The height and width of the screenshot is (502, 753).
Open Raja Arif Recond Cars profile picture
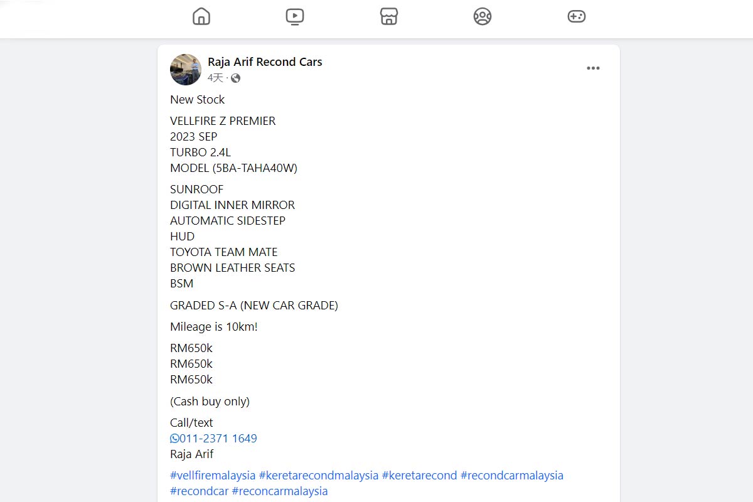(x=186, y=69)
